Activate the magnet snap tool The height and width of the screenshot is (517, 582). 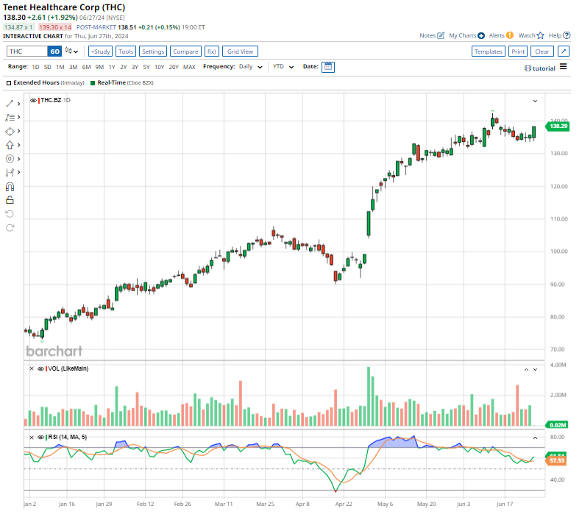[x=10, y=187]
